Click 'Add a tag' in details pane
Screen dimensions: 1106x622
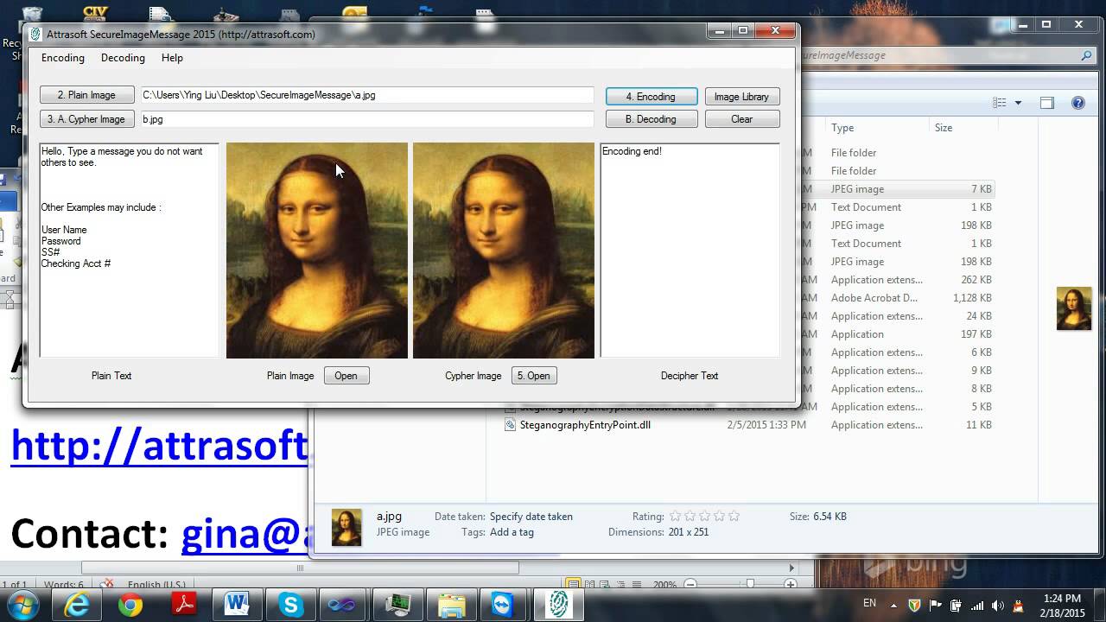pyautogui.click(x=512, y=532)
